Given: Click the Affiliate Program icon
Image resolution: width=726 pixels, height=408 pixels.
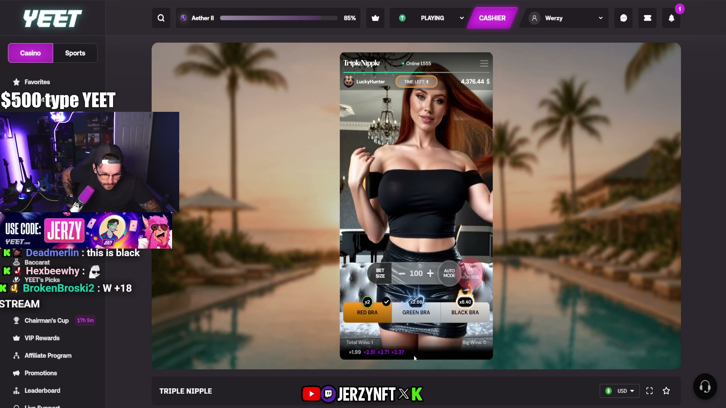Looking at the screenshot, I should coord(16,355).
